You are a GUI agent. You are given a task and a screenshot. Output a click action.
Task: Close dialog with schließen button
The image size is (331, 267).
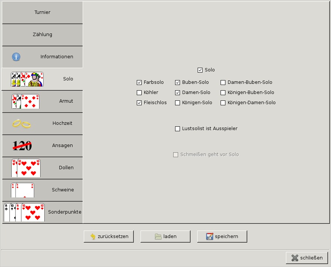307,258
